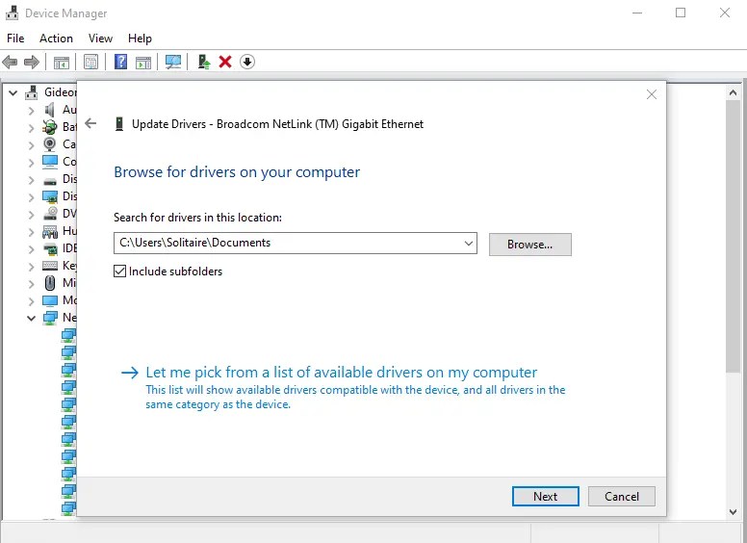Expand the DVD (DV) category chevron
This screenshot has width=747, height=543.
31,215
